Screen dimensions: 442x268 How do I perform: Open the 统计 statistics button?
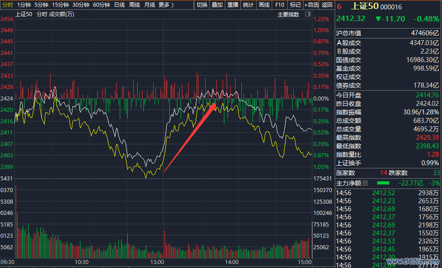pyautogui.click(x=248, y=5)
